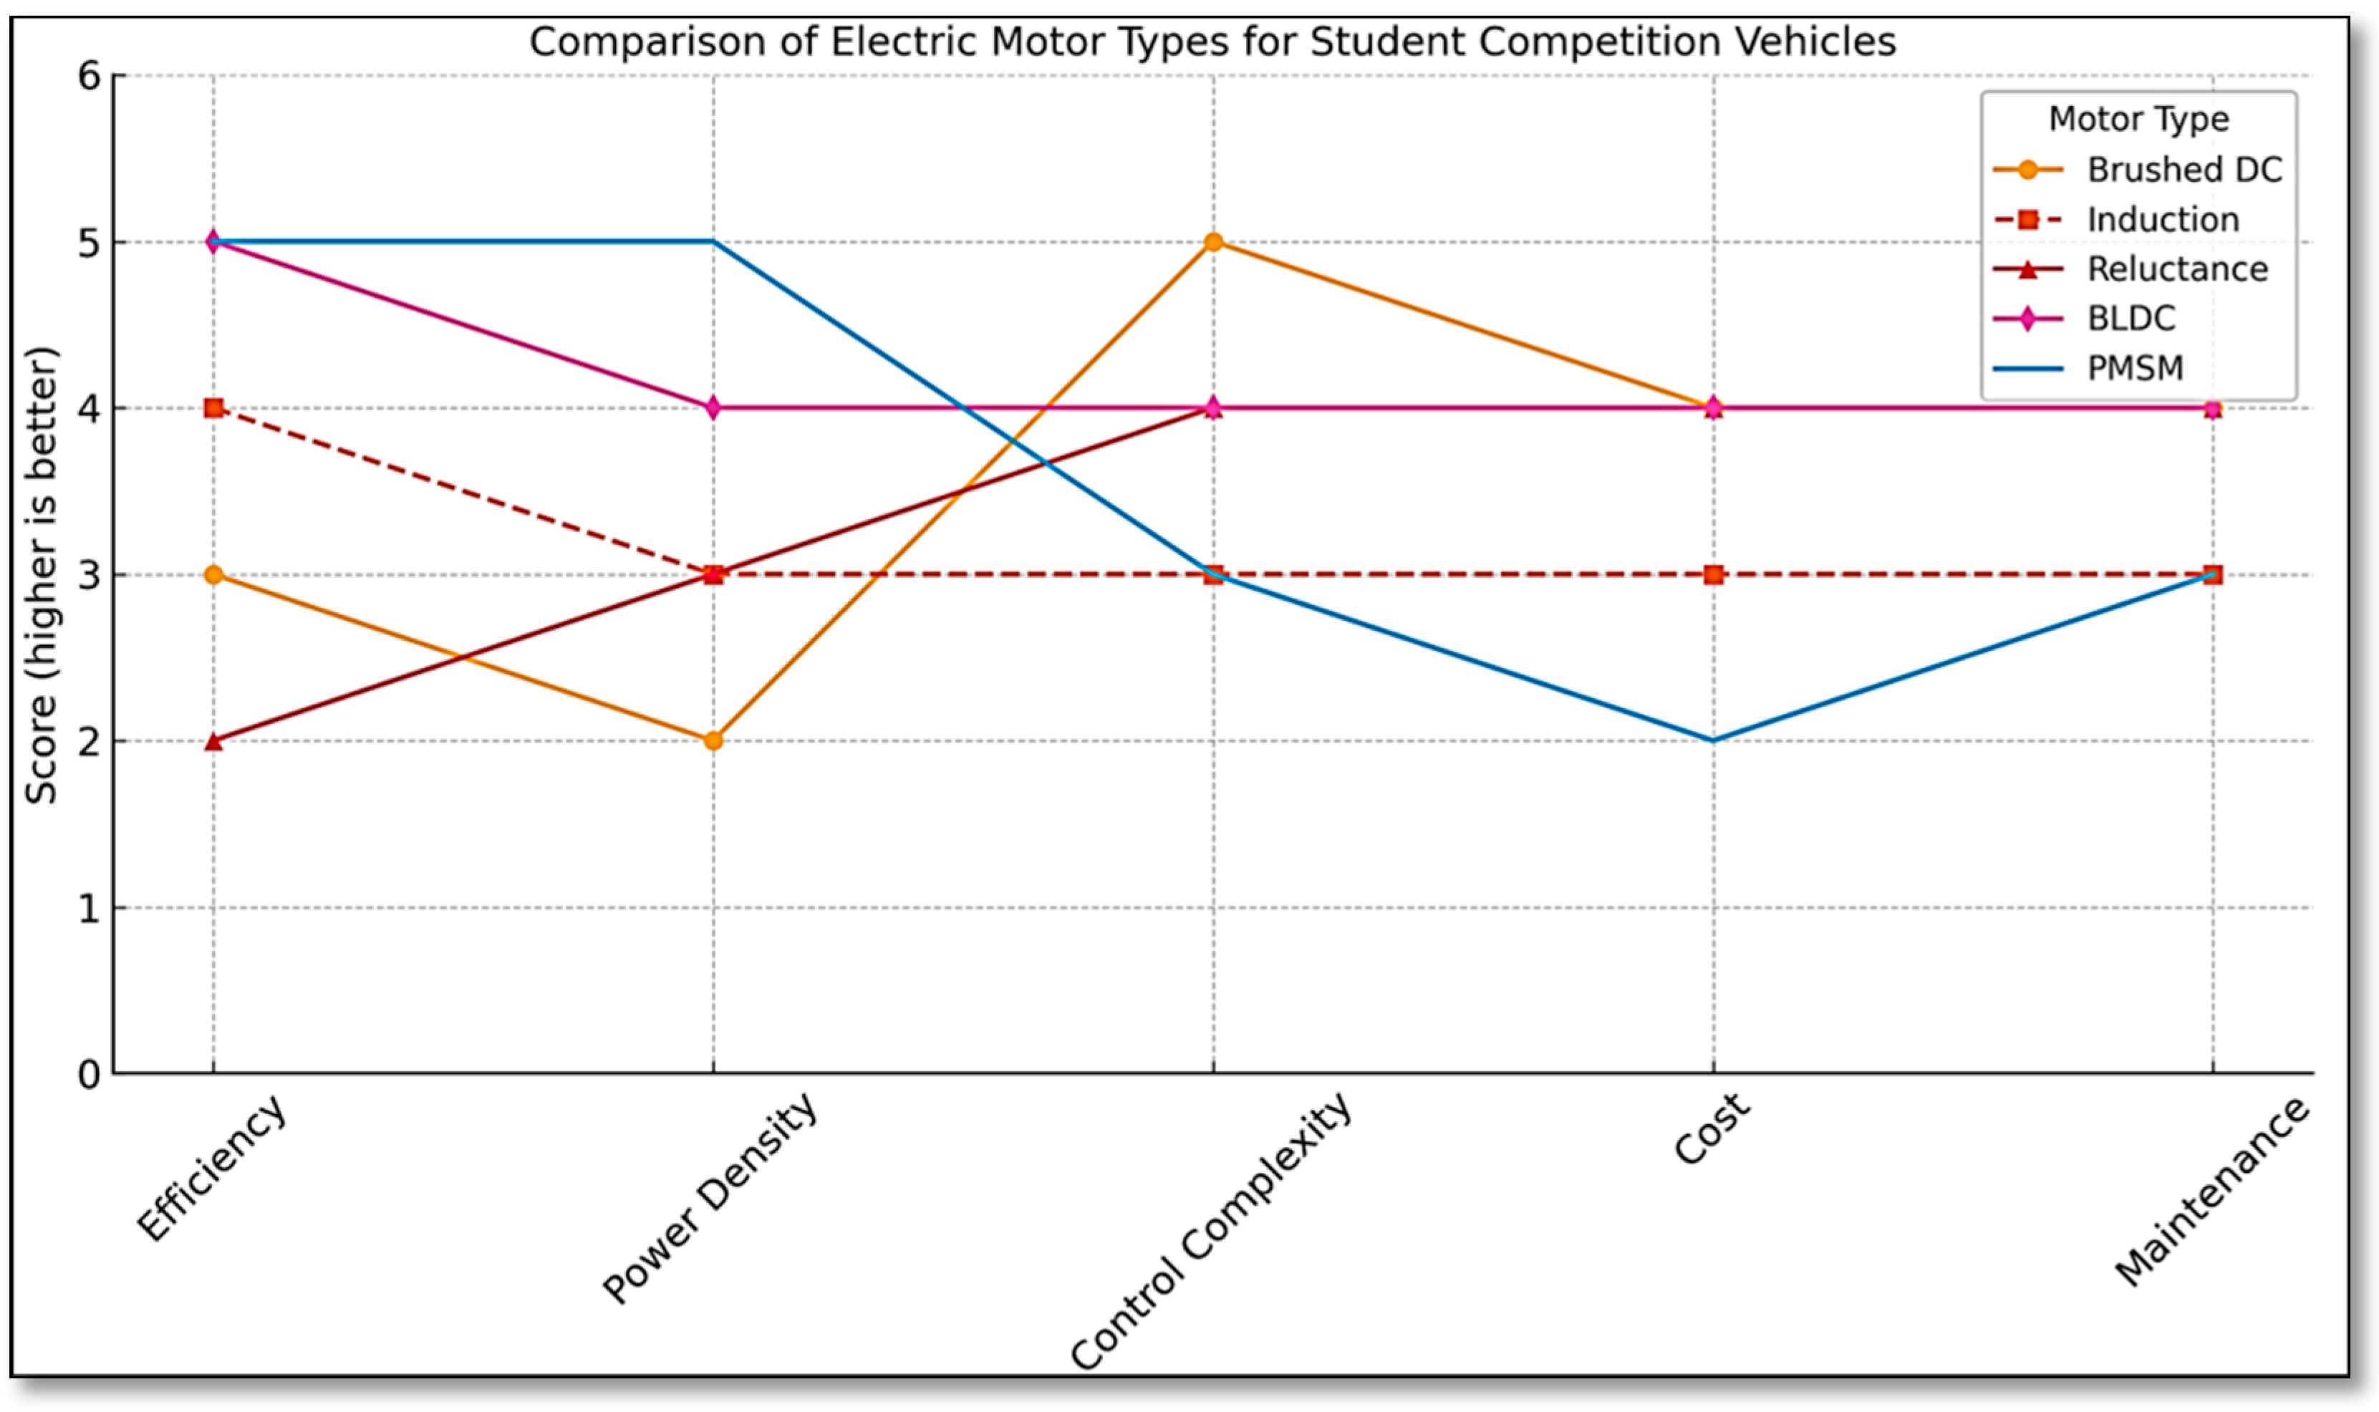Click the 'Score (higher is better)' axis label
The height and width of the screenshot is (1412, 2379).
[42, 575]
